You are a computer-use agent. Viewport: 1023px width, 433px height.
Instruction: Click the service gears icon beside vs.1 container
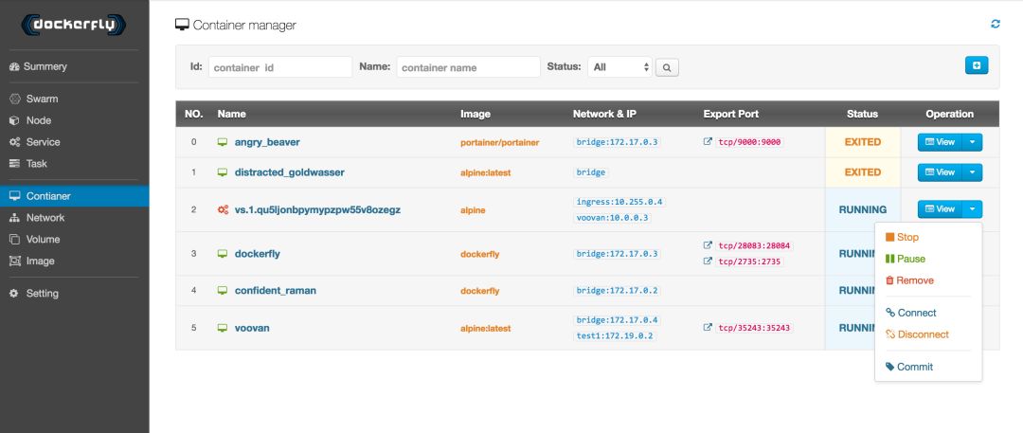pyautogui.click(x=223, y=209)
